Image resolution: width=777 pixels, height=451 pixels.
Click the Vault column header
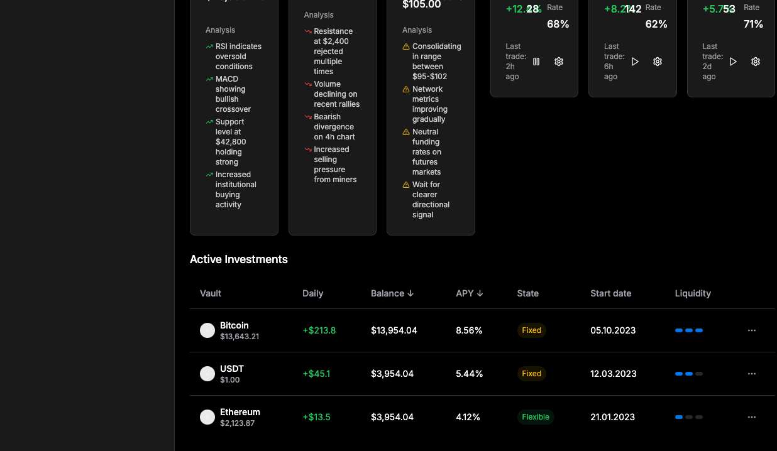click(211, 293)
